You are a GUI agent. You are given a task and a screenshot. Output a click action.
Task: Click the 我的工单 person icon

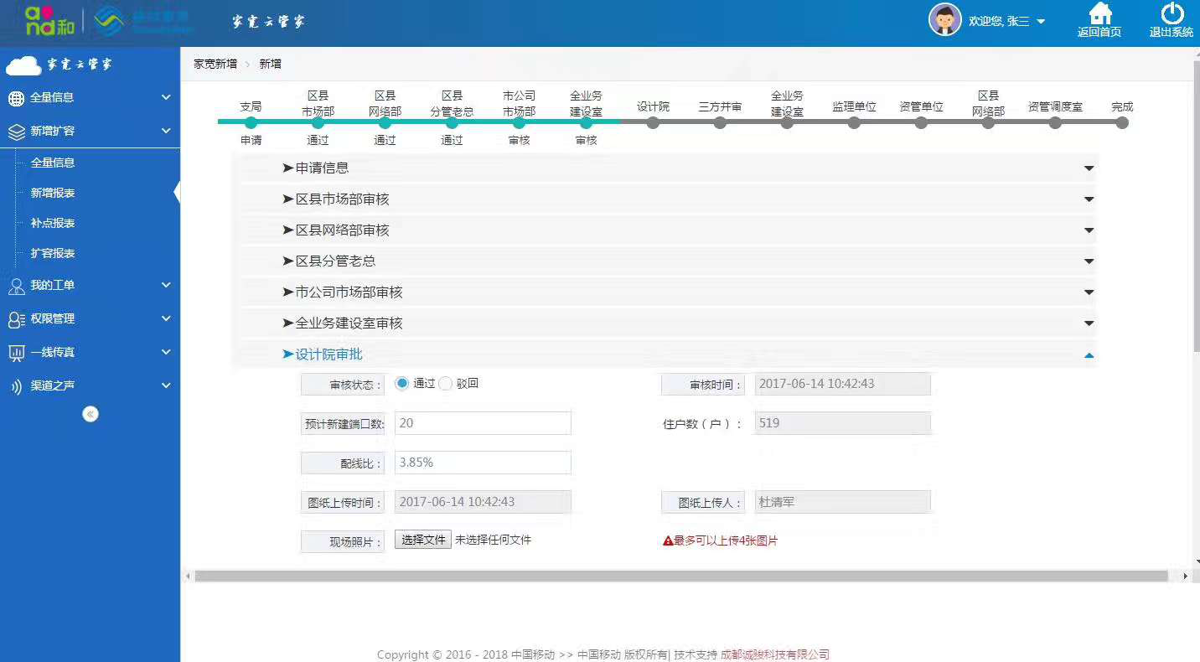16,286
